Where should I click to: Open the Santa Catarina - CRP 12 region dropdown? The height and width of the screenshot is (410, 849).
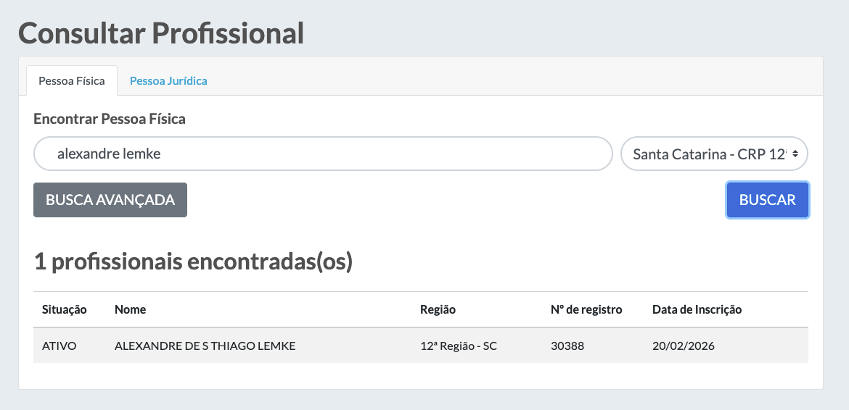(709, 154)
